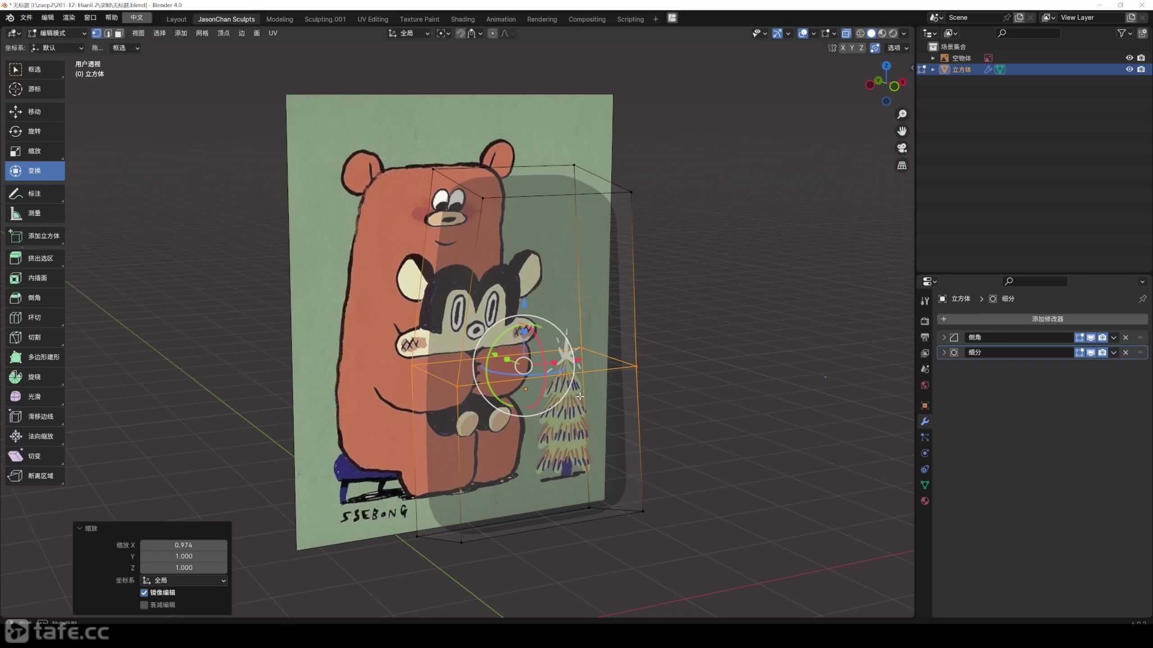1153x648 pixels.
Task: Open the 文件 menu
Action: click(26, 18)
